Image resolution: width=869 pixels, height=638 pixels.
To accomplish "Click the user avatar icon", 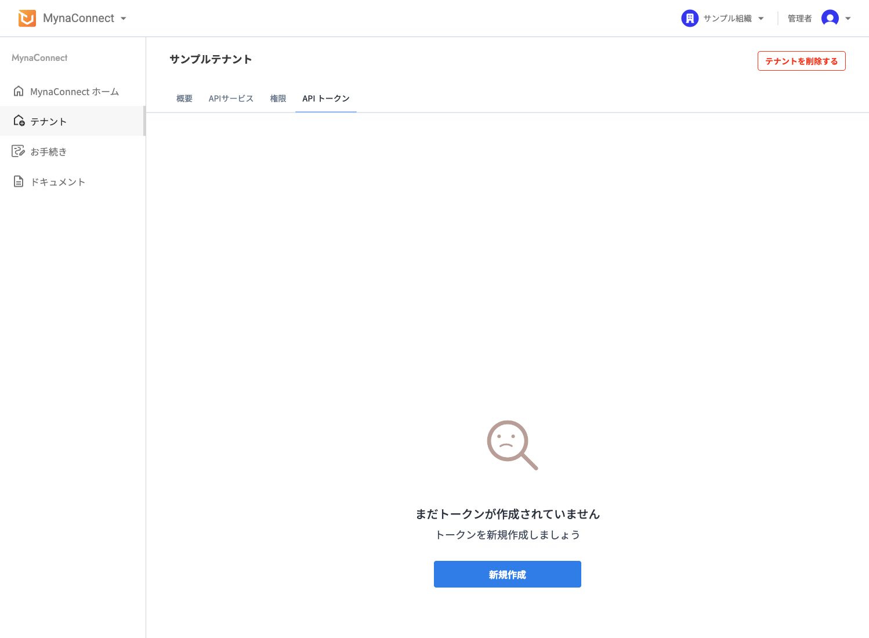I will tap(830, 19).
